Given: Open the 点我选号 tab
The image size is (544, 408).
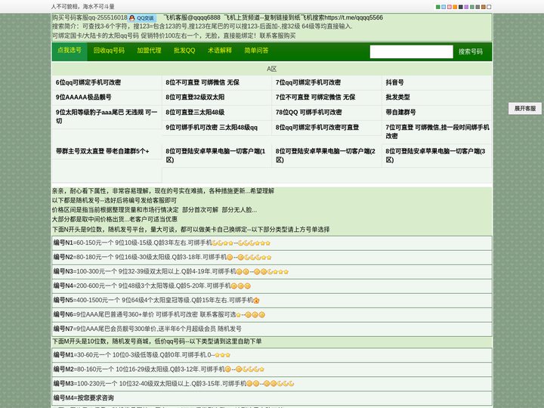Looking at the screenshot, I should click(70, 51).
